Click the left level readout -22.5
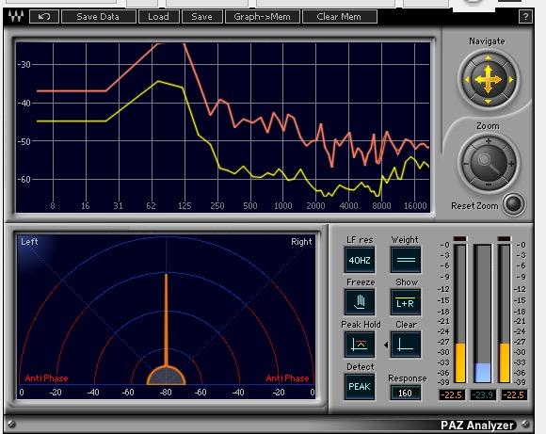The width and height of the screenshot is (546, 434). coord(452,395)
